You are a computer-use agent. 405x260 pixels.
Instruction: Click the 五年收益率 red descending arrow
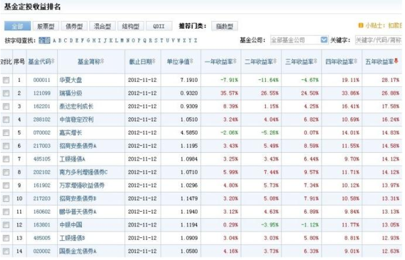coord(396,61)
